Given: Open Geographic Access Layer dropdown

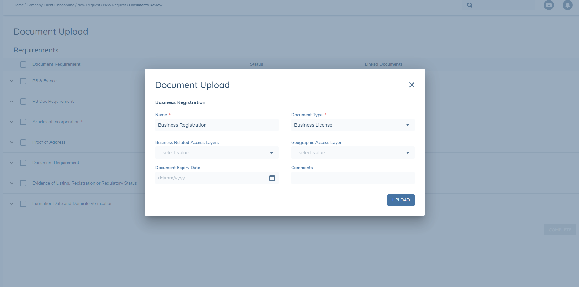Looking at the screenshot, I should pyautogui.click(x=352, y=153).
